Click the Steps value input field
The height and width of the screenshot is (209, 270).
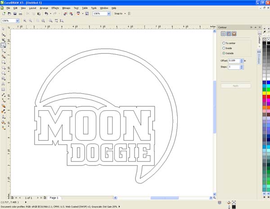(x=234, y=67)
